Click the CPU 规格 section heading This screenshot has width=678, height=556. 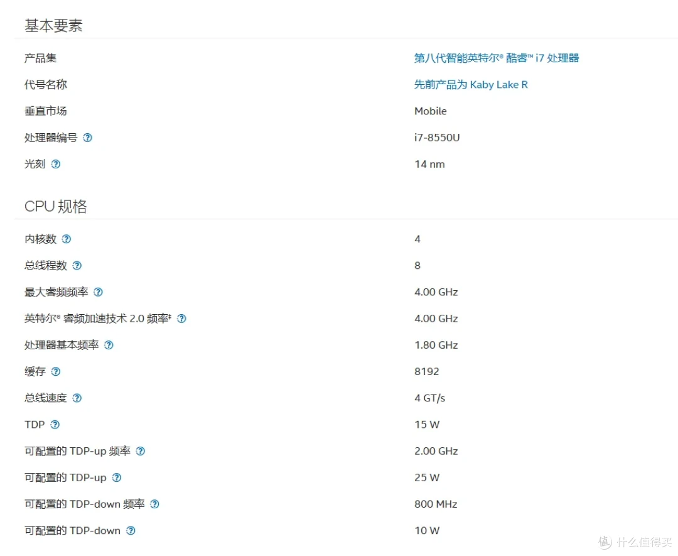point(55,207)
